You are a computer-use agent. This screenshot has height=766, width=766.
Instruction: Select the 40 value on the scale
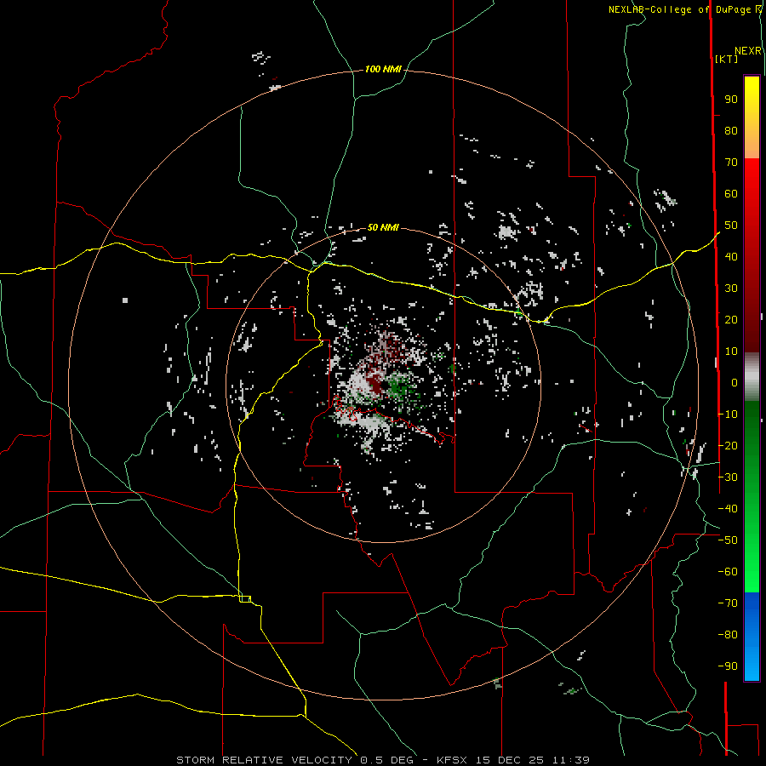click(731, 256)
